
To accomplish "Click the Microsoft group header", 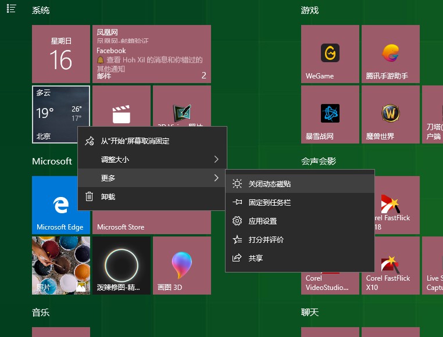I will coord(52,162).
